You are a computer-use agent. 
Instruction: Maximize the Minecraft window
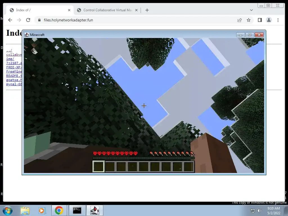coord(250,35)
